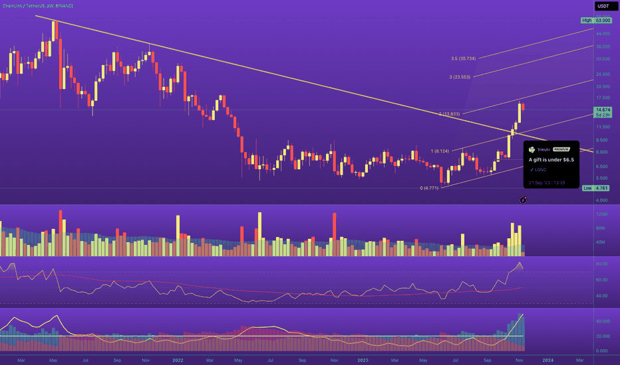The height and width of the screenshot is (365, 620).
Task: Click the 44.000 price axis value
Action: [x=603, y=34]
